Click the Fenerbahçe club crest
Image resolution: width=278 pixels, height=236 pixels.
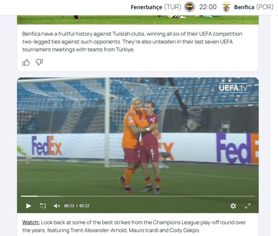click(x=189, y=7)
